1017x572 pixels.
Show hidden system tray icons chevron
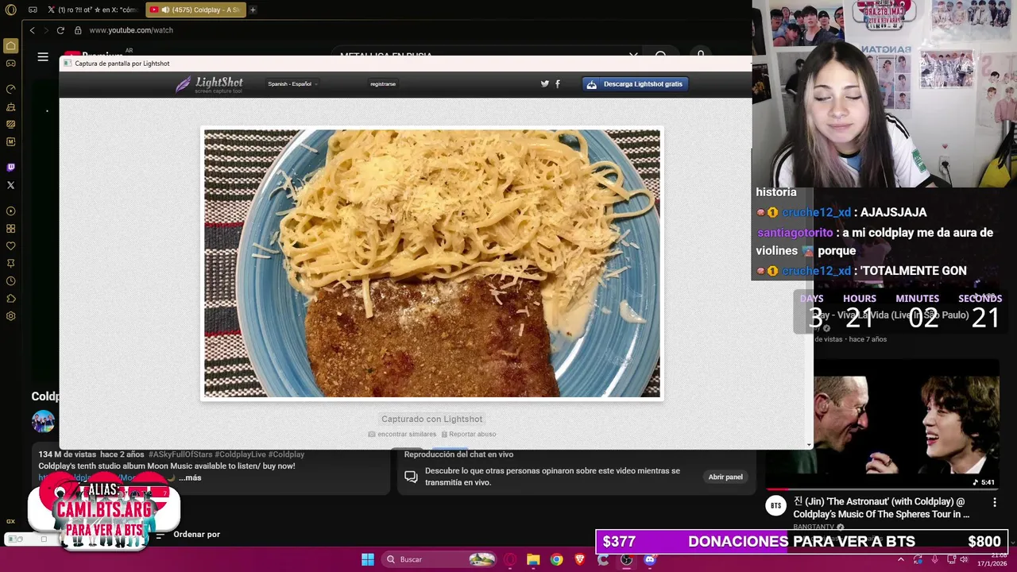tap(900, 559)
